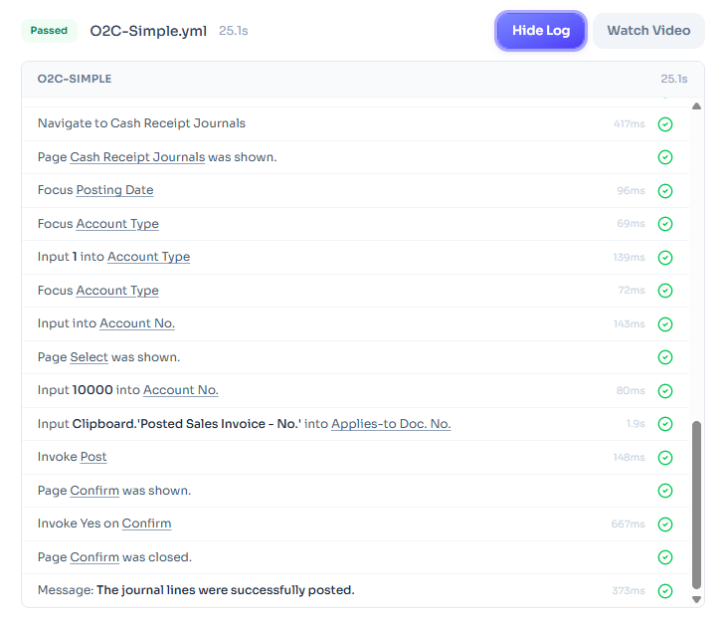726x629 pixels.
Task: Open Confirm link in Invoke Yes row
Action: tap(146, 524)
